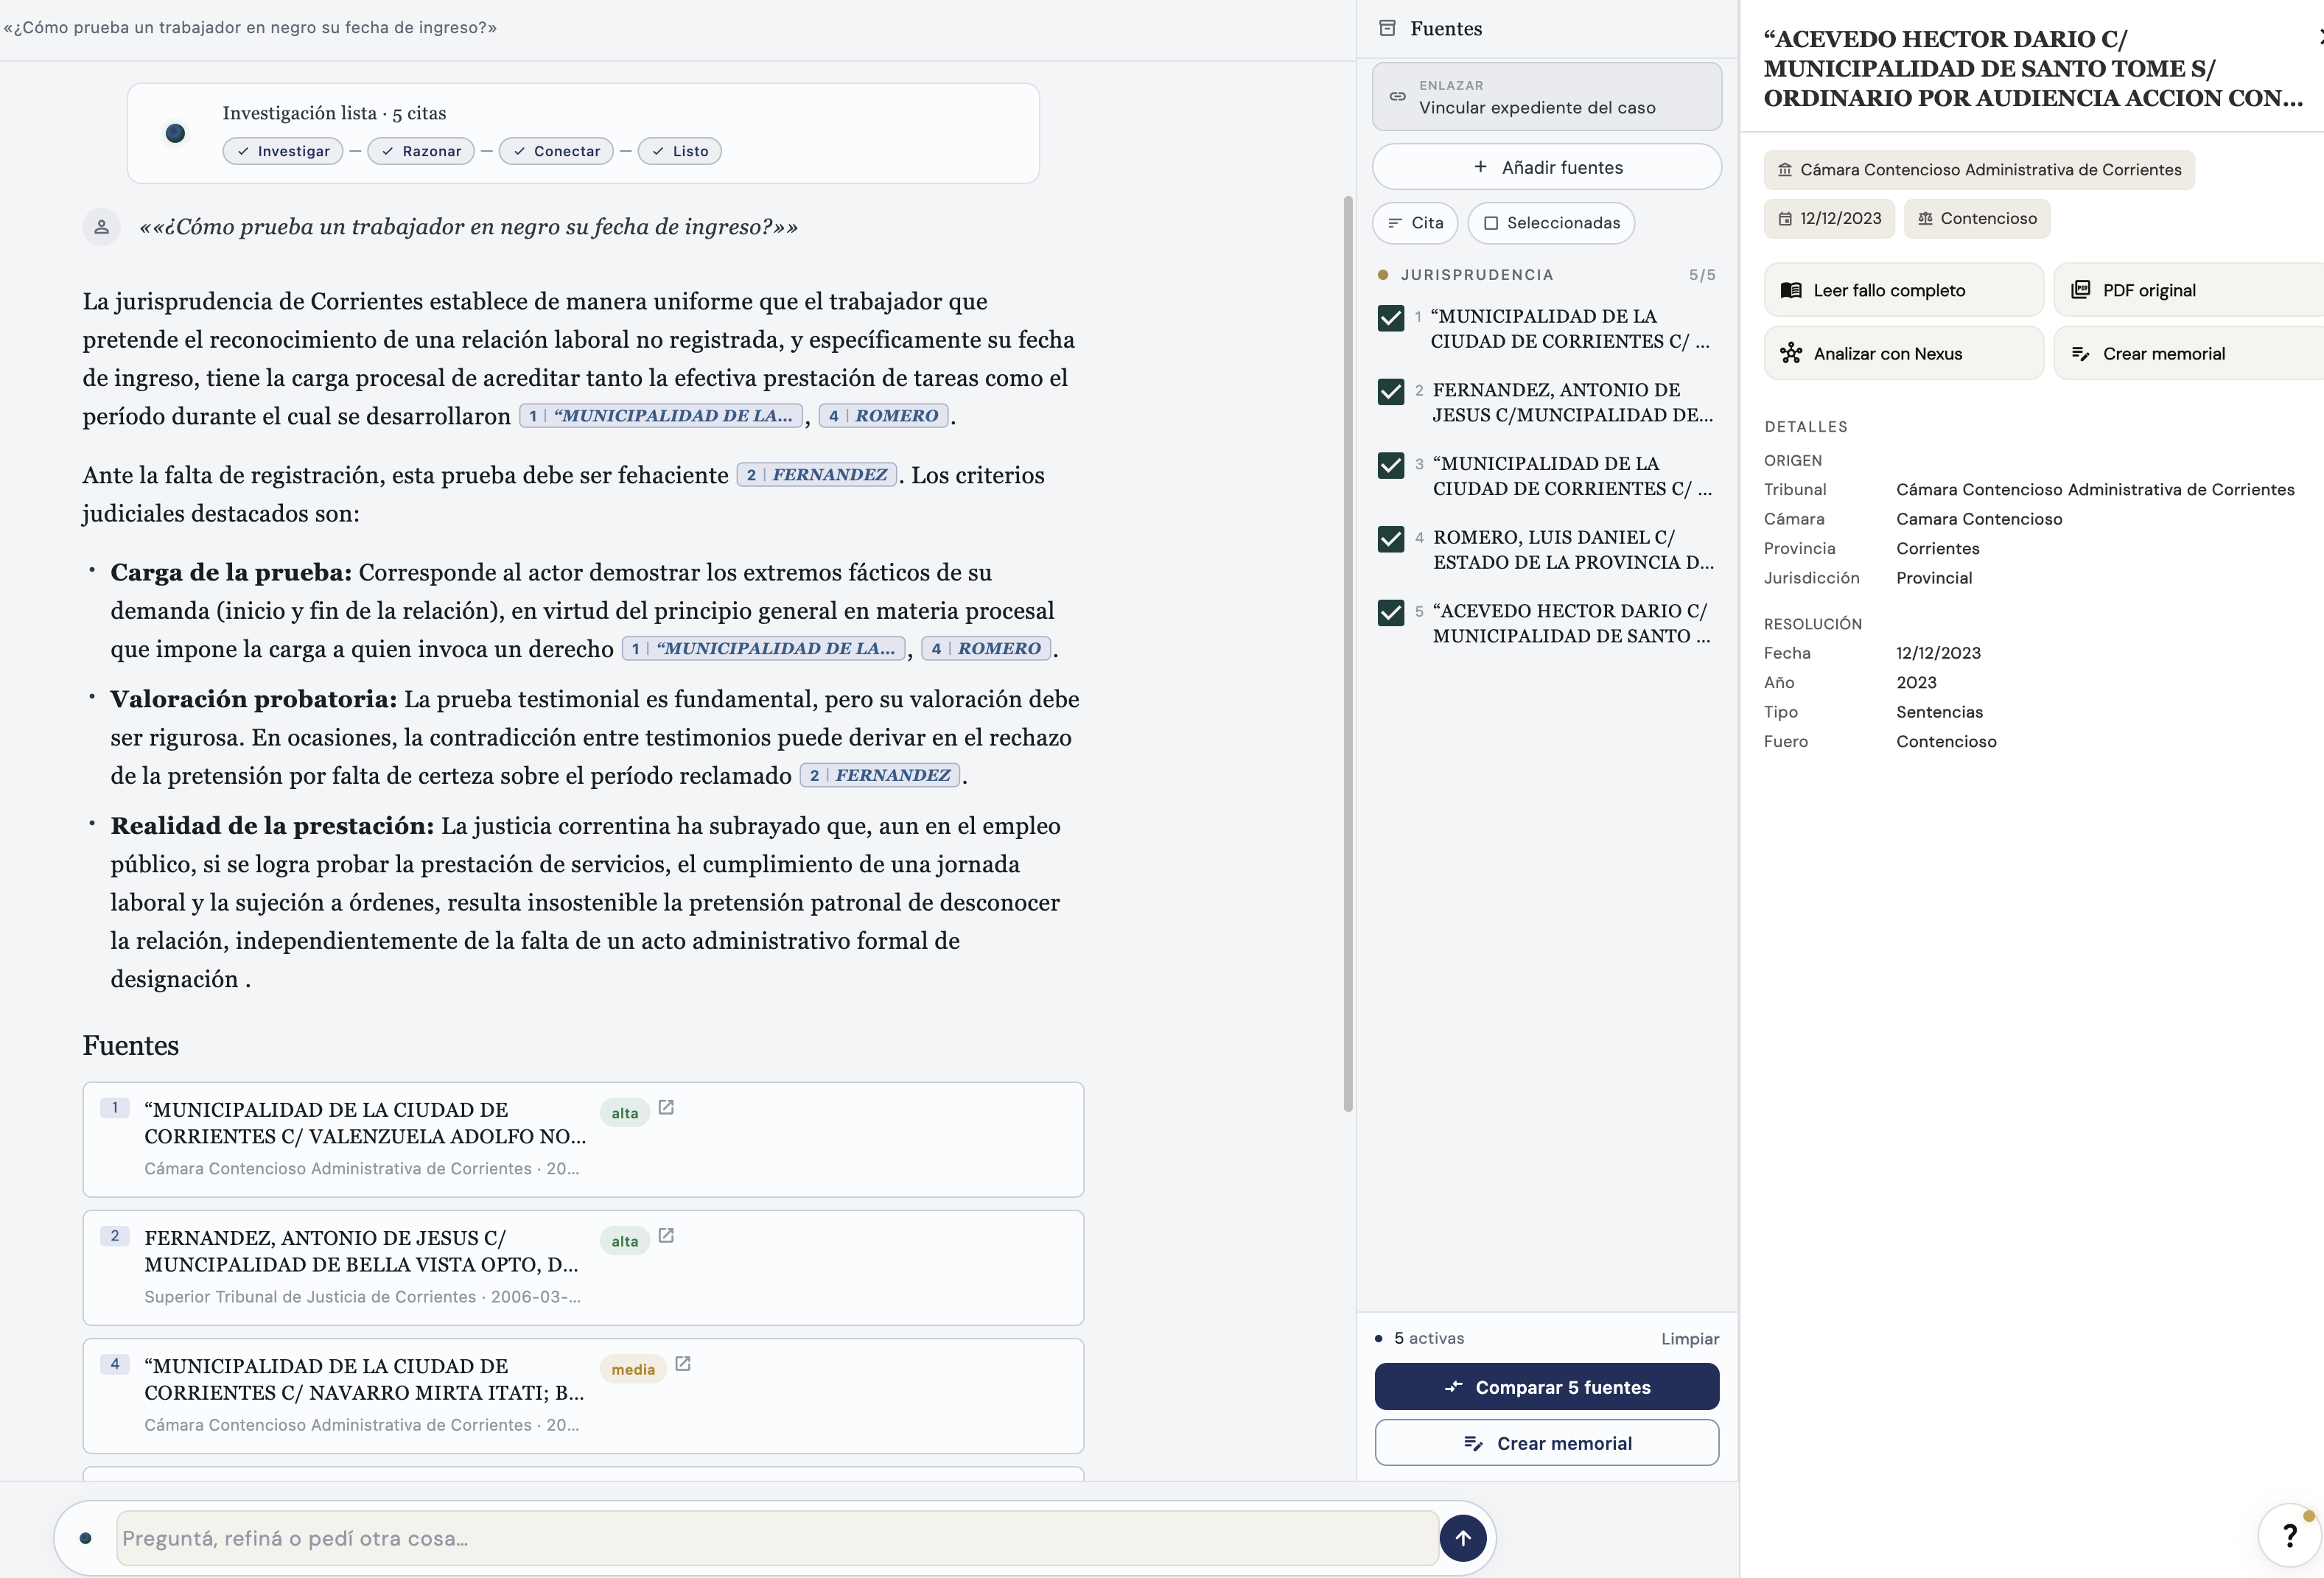Select the Razonar step chip
2324x1578 pixels.
(421, 151)
